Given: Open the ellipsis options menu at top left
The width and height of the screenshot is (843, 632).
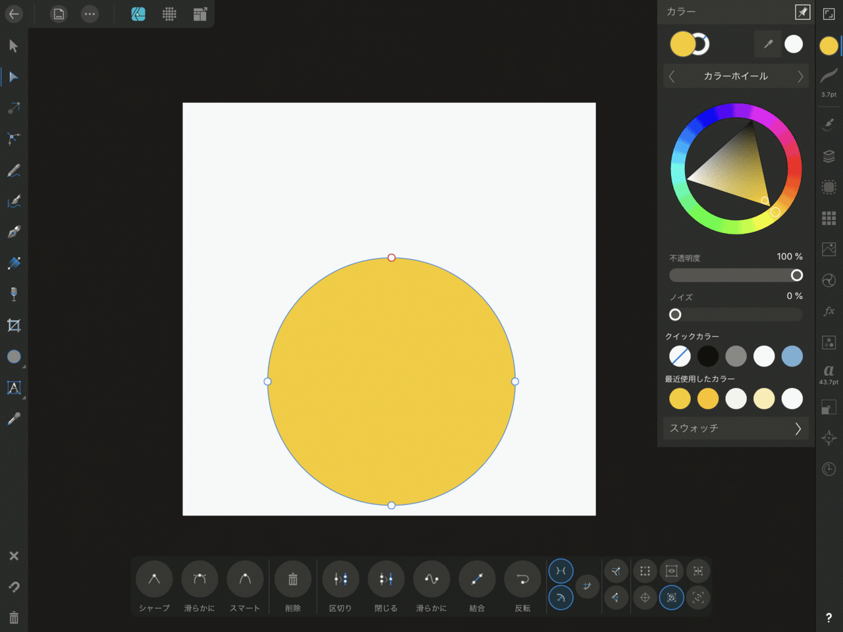Looking at the screenshot, I should click(x=90, y=14).
